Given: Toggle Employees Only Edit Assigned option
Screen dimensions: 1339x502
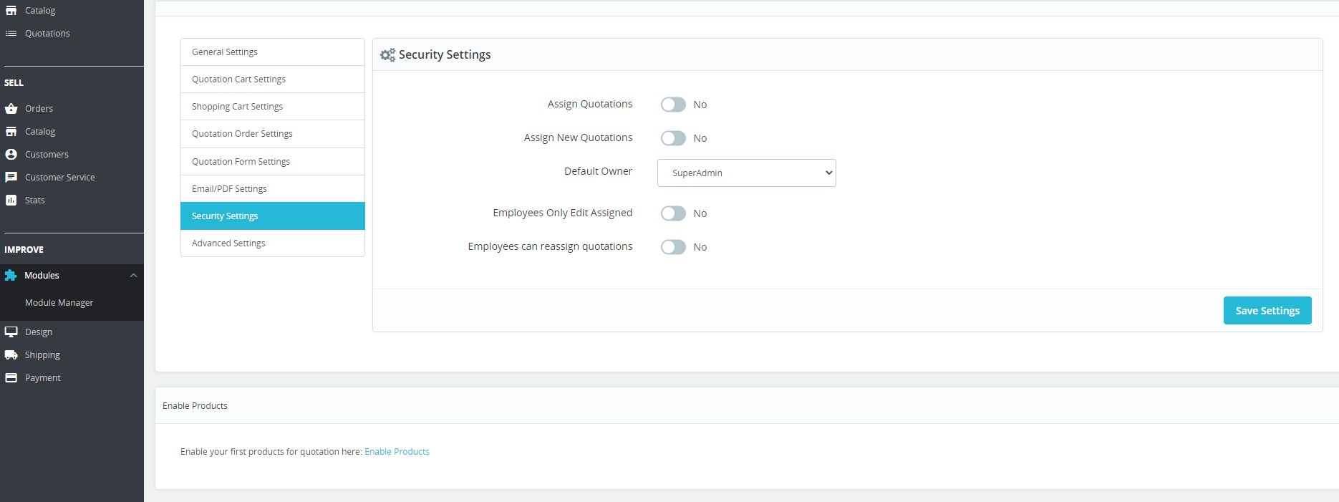Looking at the screenshot, I should tap(673, 213).
